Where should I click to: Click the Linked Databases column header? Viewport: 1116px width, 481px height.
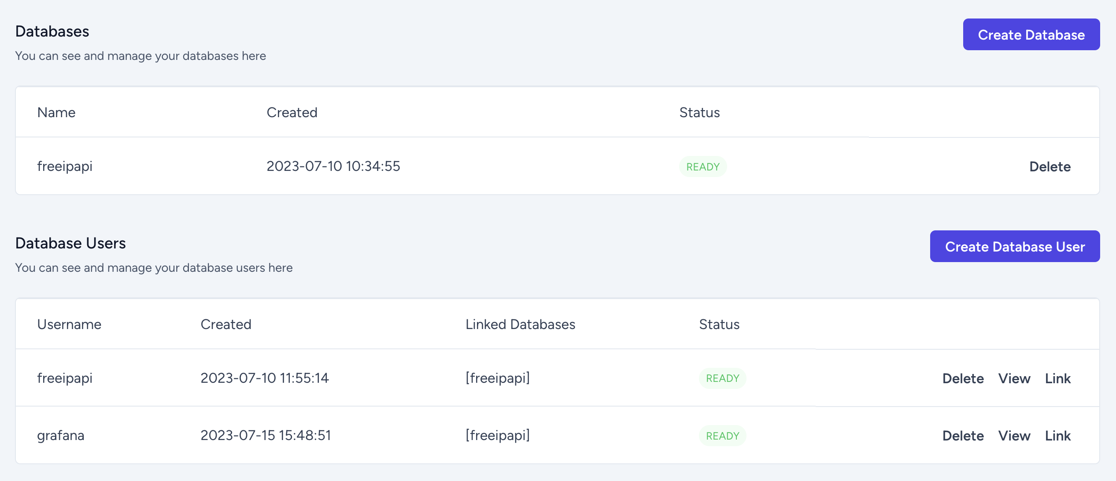click(521, 324)
